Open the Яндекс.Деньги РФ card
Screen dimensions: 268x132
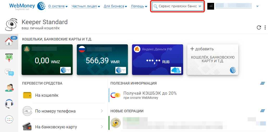point(157,60)
